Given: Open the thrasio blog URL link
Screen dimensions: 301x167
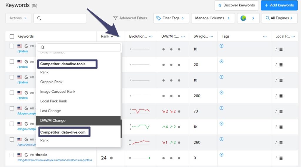Looking at the screenshot, I should pos(56,160).
